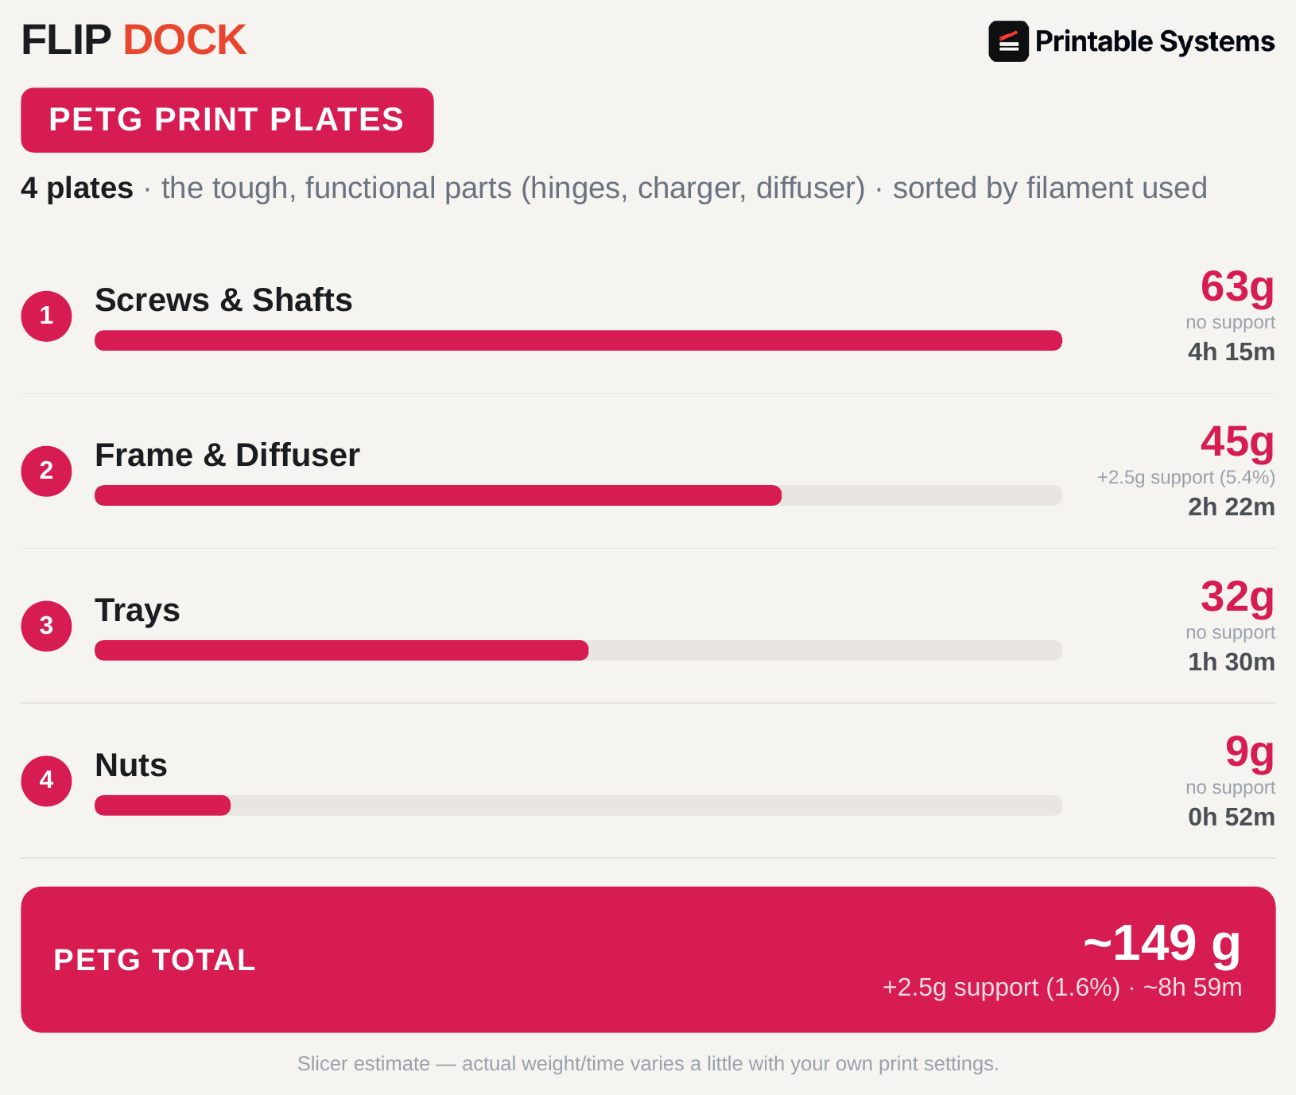The image size is (1296, 1095).
Task: Select the Frame & Diffuser plate title
Action: [x=227, y=455]
